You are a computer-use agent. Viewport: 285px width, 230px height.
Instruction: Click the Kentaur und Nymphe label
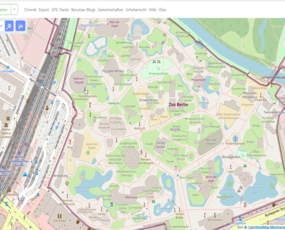click(x=146, y=161)
